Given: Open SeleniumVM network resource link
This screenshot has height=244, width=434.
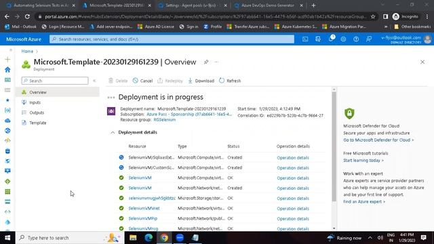Looking at the screenshot, I should point(140,188).
